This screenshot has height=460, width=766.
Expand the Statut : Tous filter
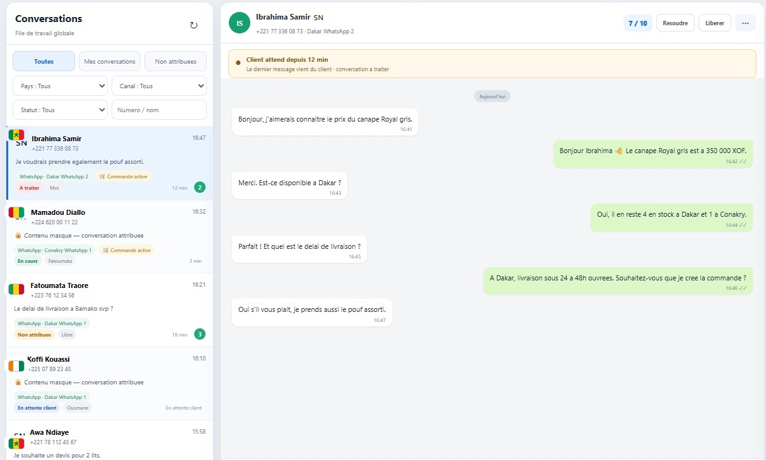click(x=61, y=110)
